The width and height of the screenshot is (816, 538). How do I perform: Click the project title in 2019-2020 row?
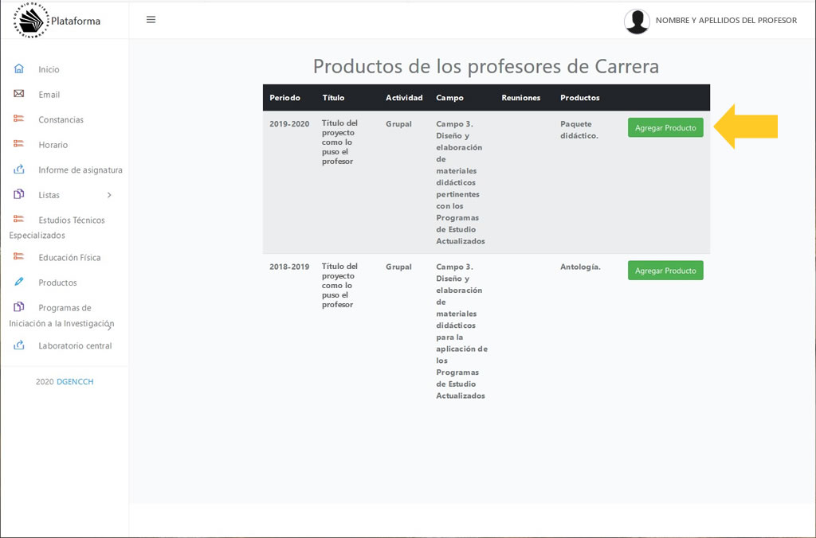(339, 142)
